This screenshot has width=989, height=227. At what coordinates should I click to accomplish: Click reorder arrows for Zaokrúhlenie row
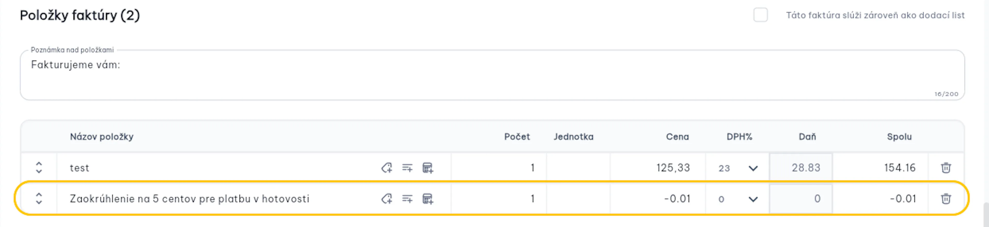click(x=39, y=199)
